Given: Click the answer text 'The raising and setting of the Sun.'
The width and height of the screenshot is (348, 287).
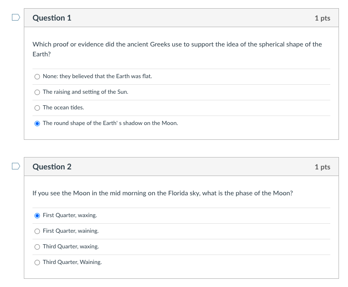Looking at the screenshot, I should tap(86, 92).
